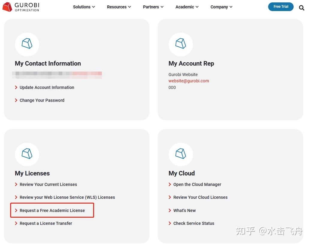Viewport: 311px width, 244px height.
Task: Click the cube icon above My Contact Information
Action: (x=27, y=43)
